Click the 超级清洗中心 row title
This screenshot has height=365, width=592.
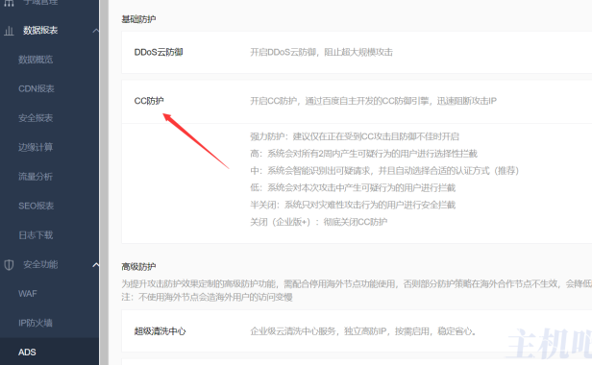click(160, 331)
